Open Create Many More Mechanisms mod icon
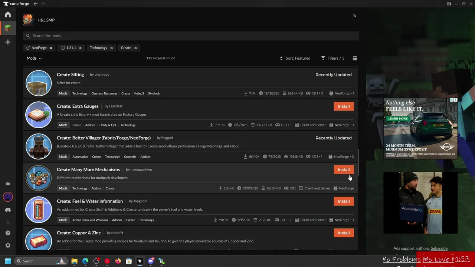The width and height of the screenshot is (475, 267). pos(39,178)
